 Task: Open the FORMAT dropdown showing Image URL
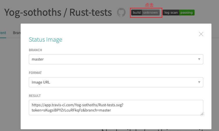point(116,82)
